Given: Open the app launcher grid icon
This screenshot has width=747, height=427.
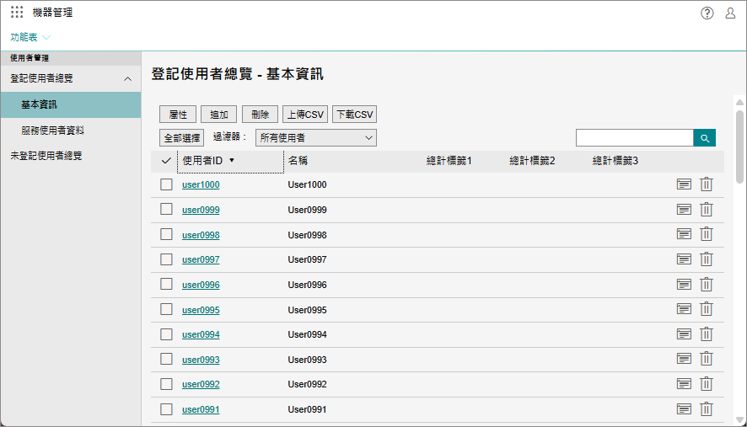Looking at the screenshot, I should click(x=17, y=13).
